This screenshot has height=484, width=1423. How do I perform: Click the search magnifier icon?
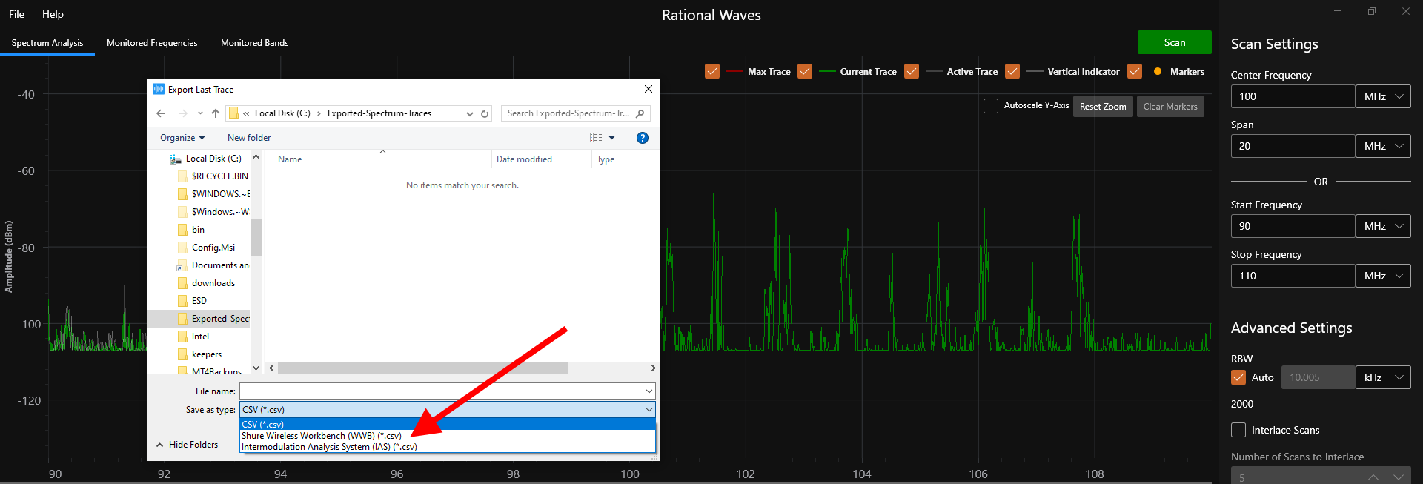[x=640, y=113]
